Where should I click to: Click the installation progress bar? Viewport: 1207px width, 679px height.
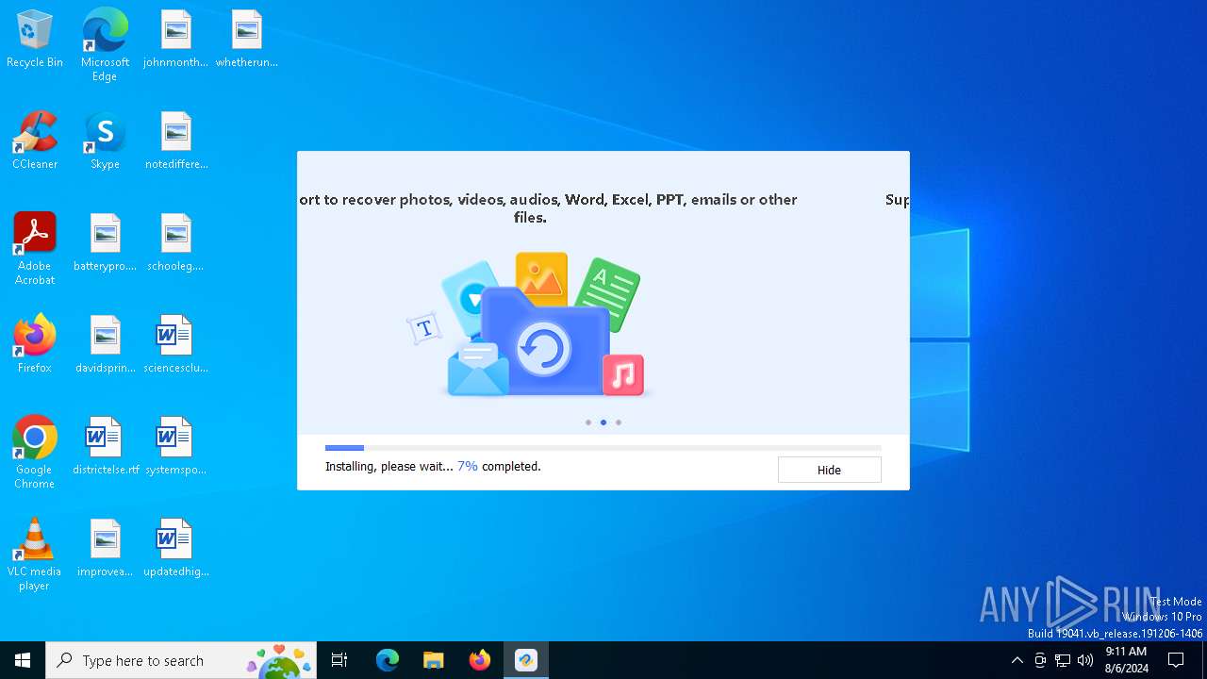[603, 448]
